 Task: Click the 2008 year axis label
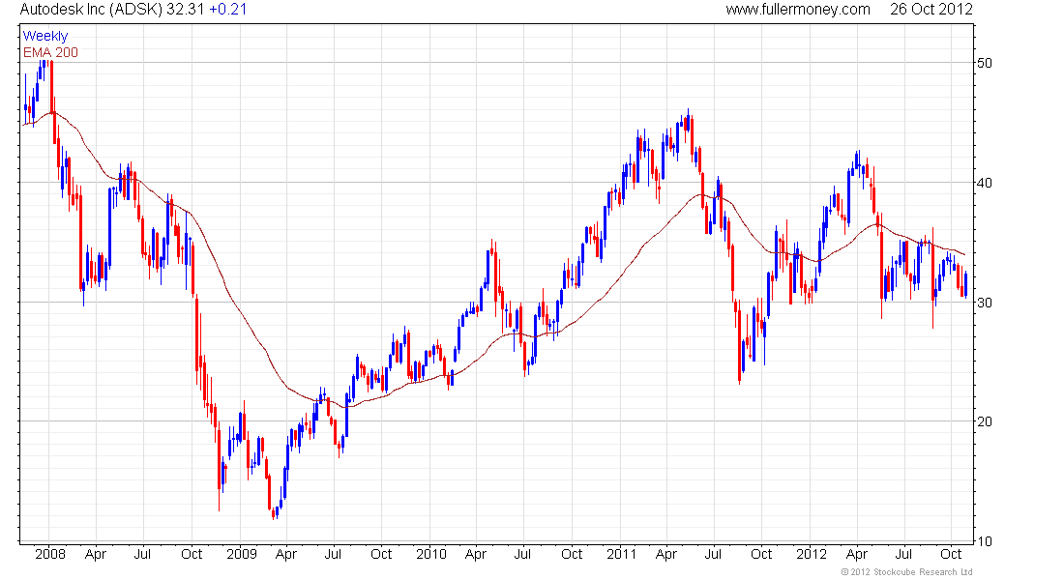coord(50,554)
